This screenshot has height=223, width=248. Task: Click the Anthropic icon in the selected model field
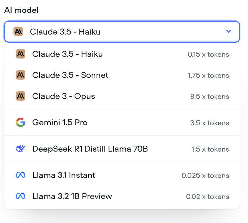[18, 31]
